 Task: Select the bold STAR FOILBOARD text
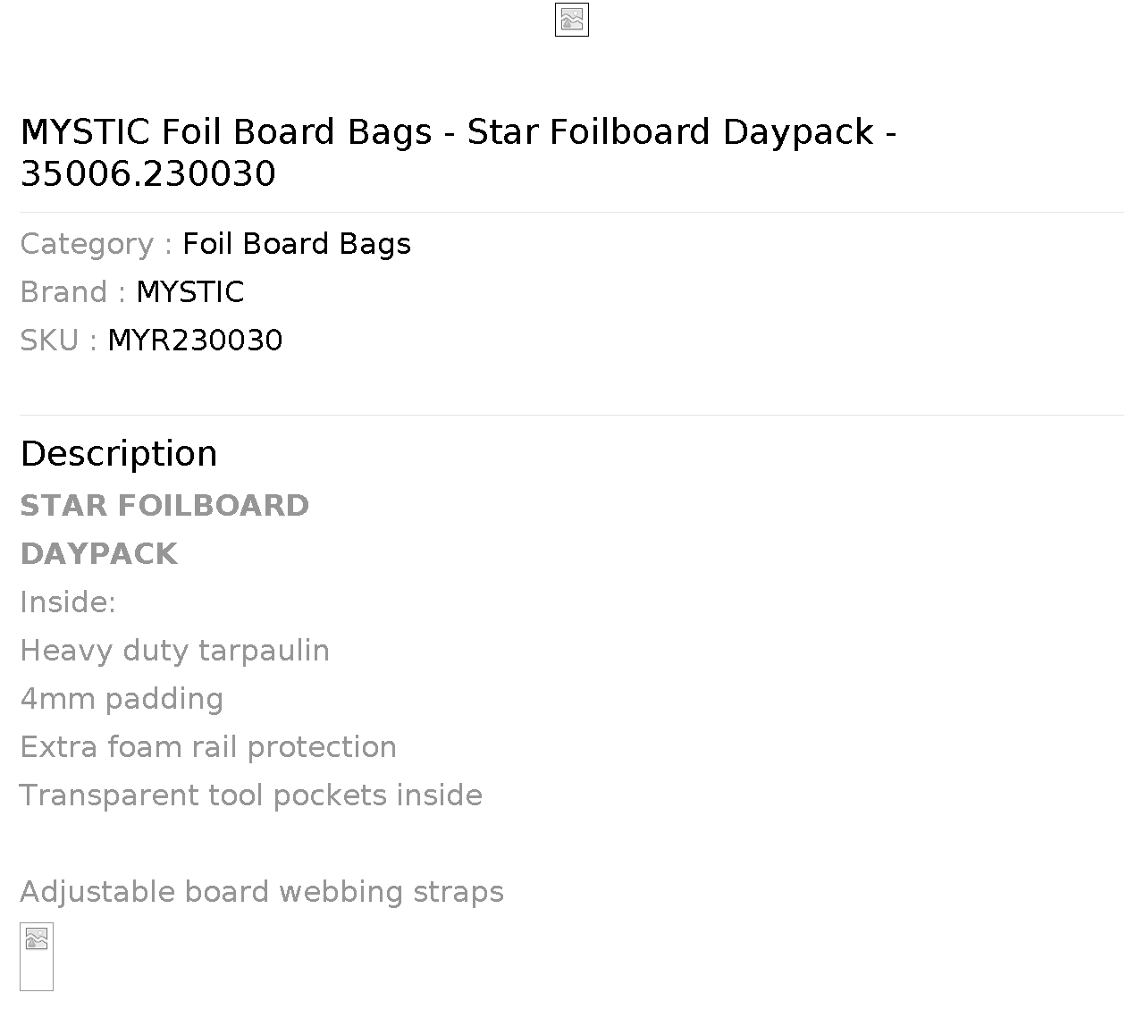pos(164,505)
